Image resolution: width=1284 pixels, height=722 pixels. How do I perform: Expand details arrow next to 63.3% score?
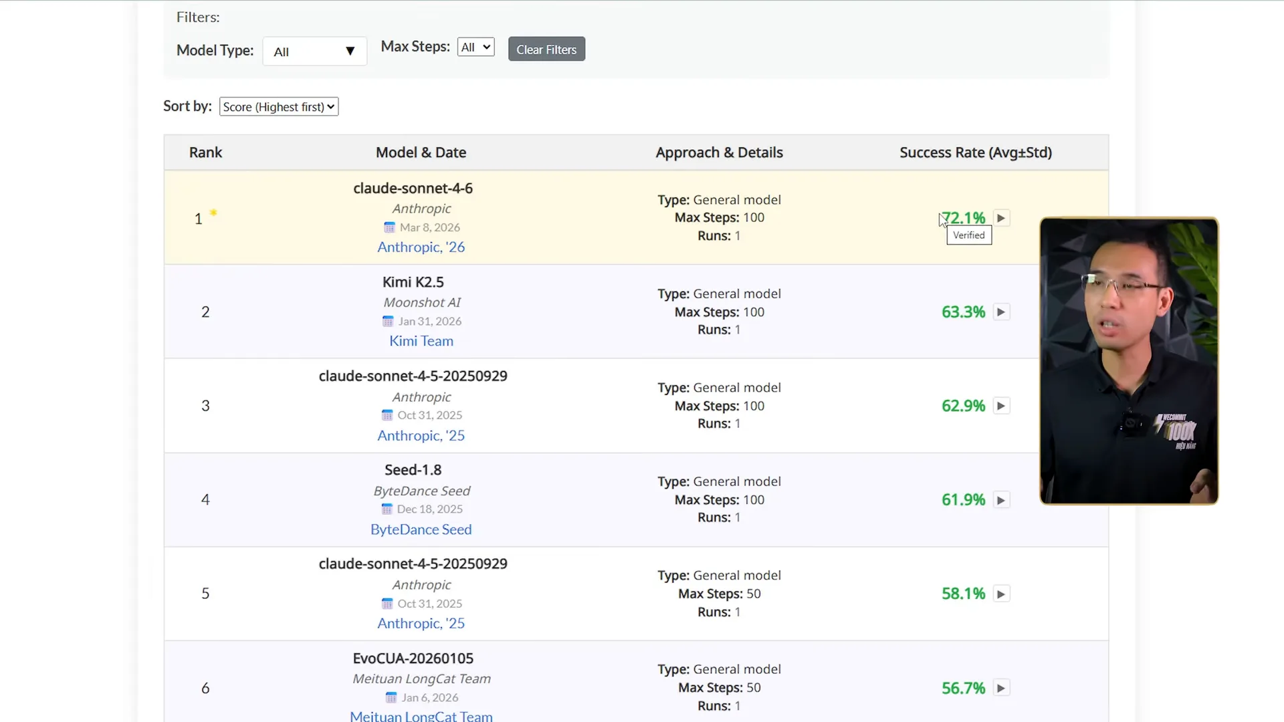pyautogui.click(x=1001, y=312)
